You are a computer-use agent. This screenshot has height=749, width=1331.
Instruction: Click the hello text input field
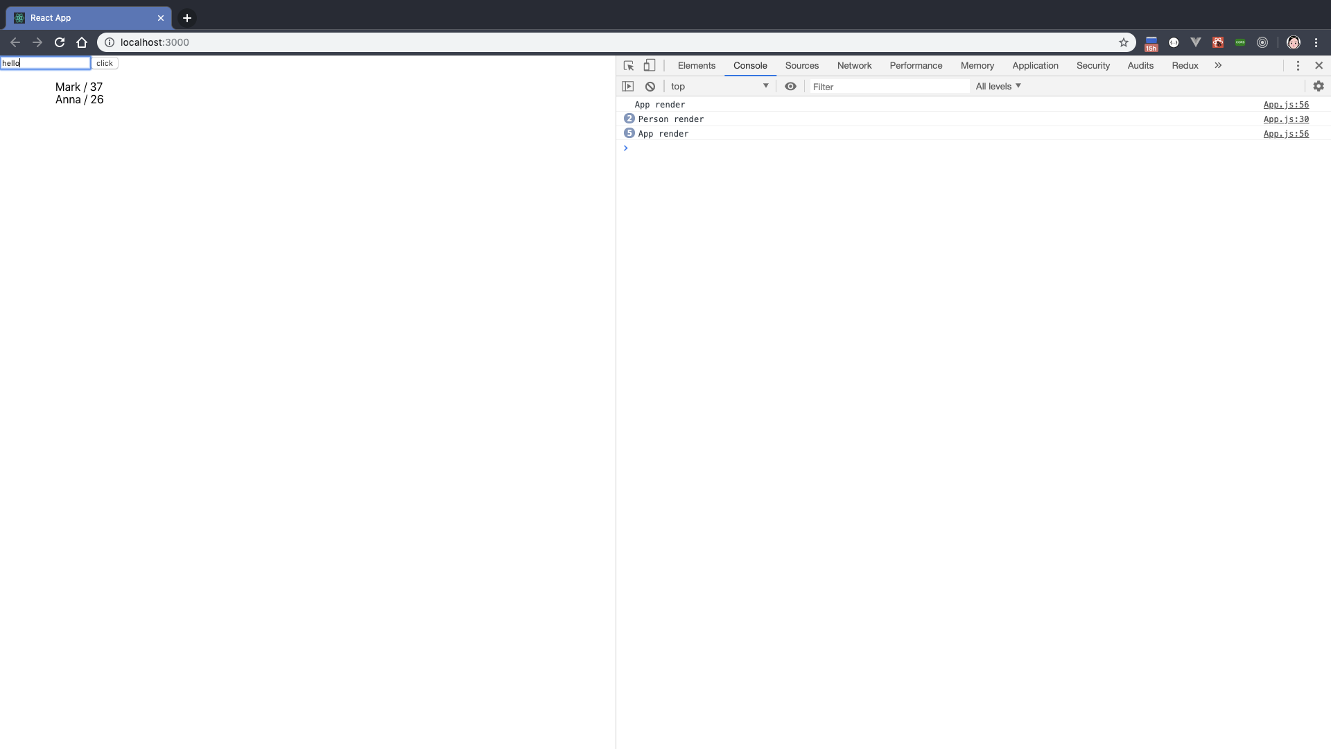point(45,63)
